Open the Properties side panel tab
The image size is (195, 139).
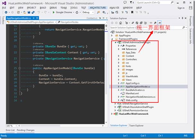pyautogui.click(x=191, y=21)
